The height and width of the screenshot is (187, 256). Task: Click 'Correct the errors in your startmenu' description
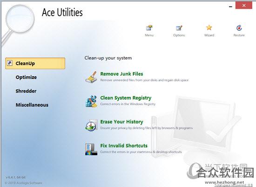[x=141, y=152]
